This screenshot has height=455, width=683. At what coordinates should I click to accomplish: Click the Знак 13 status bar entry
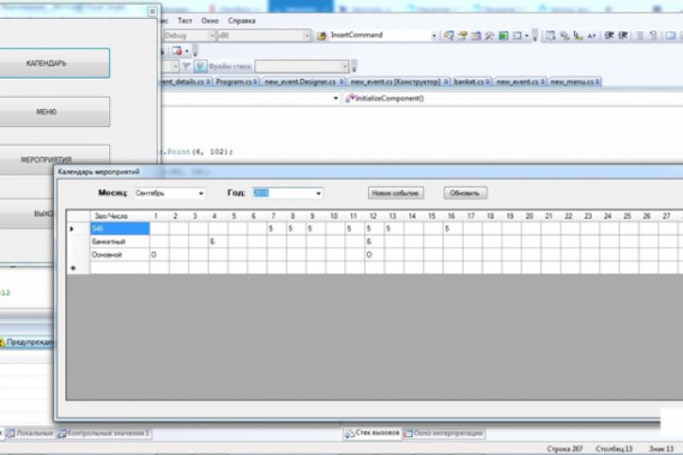661,449
